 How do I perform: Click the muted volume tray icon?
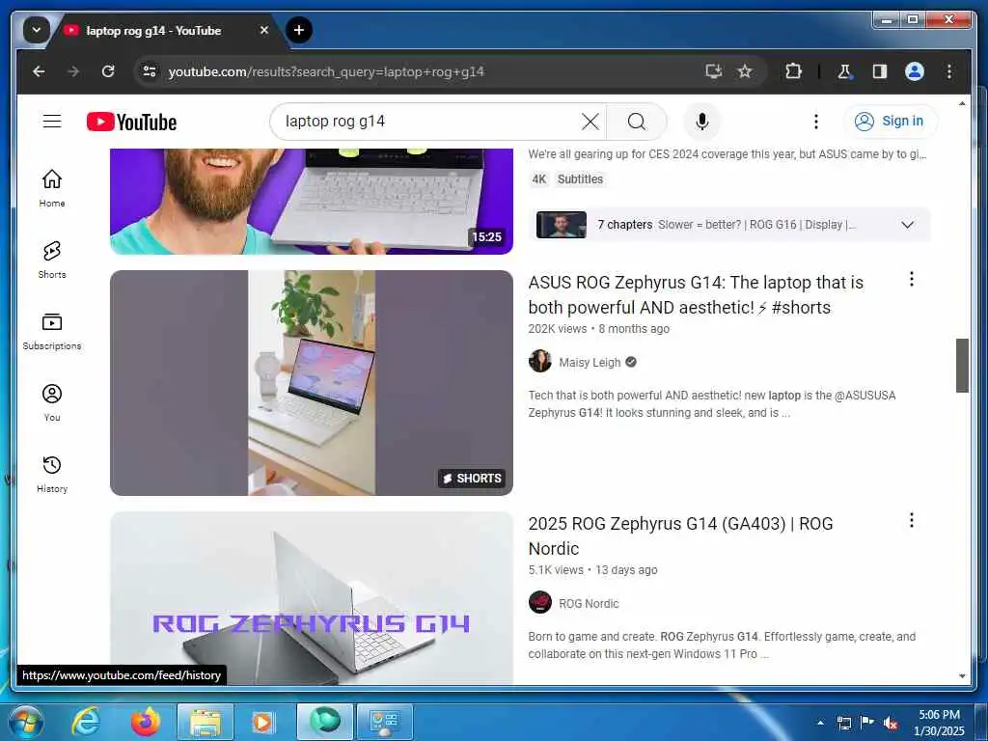click(x=891, y=723)
